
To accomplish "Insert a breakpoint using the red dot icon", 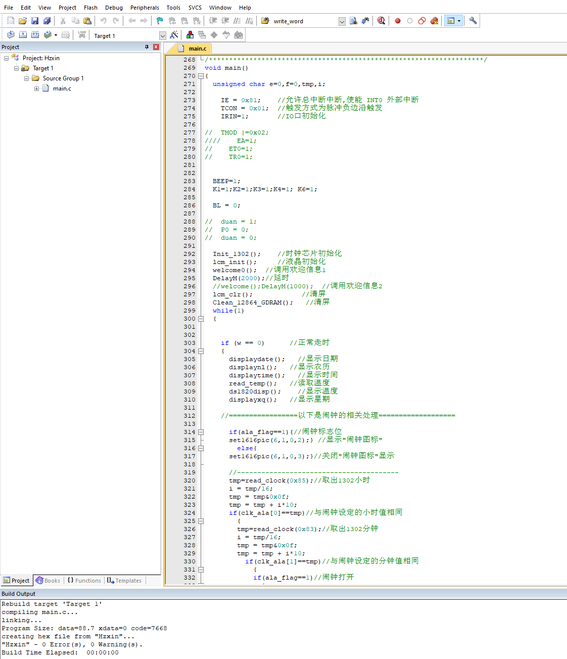I will 398,21.
